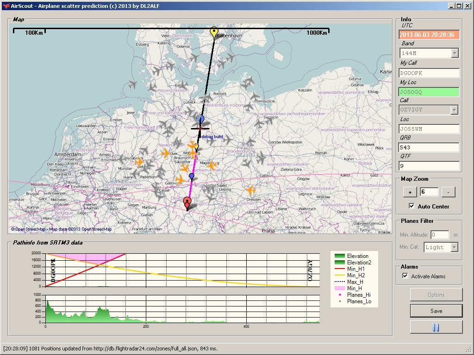474x355 pixels.
Task: Toggle the Activate Alarms checkbox
Action: coord(405,275)
